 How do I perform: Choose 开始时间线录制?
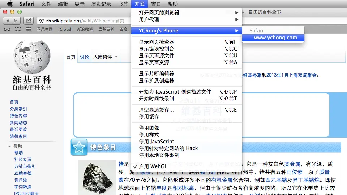coord(187,98)
